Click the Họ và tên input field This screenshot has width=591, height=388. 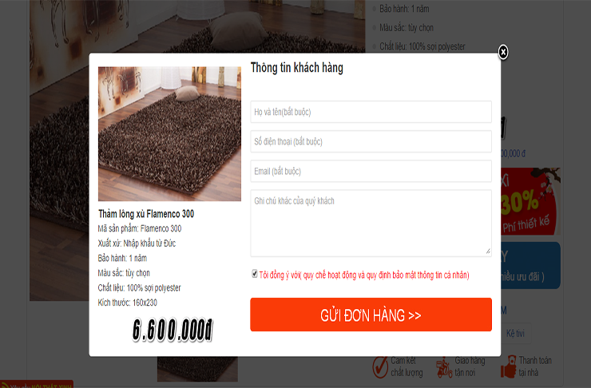tap(371, 112)
